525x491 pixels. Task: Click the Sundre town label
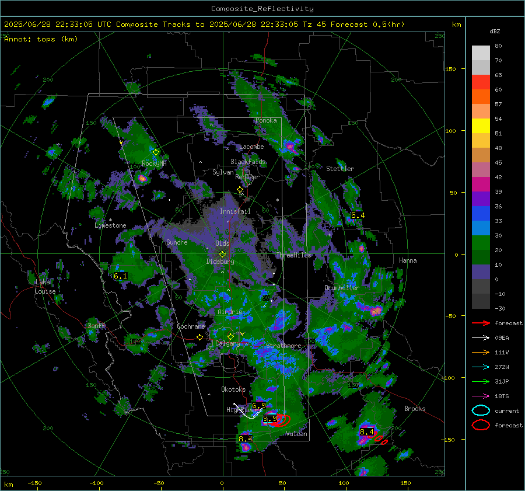pos(177,242)
